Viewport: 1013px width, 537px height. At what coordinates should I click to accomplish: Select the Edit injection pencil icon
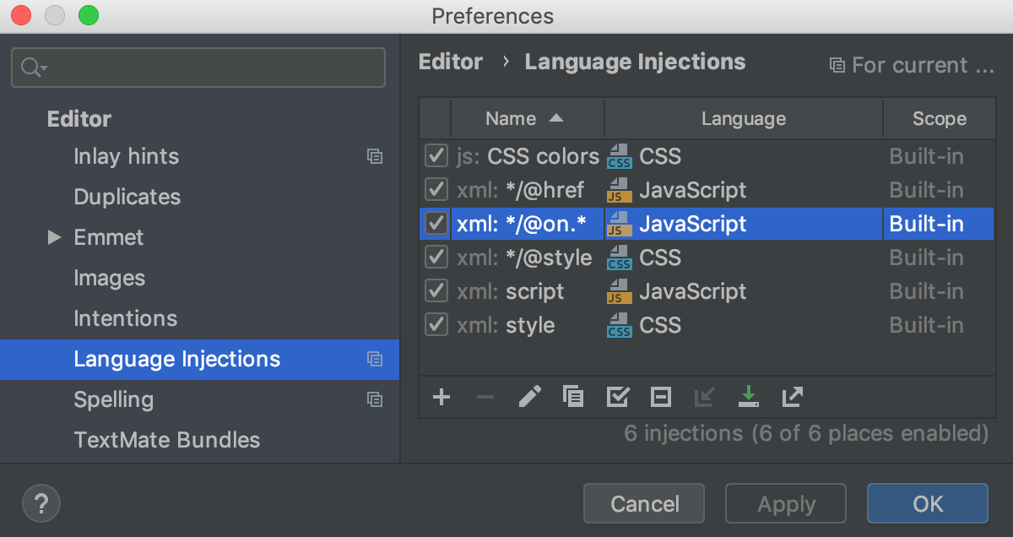click(x=529, y=397)
